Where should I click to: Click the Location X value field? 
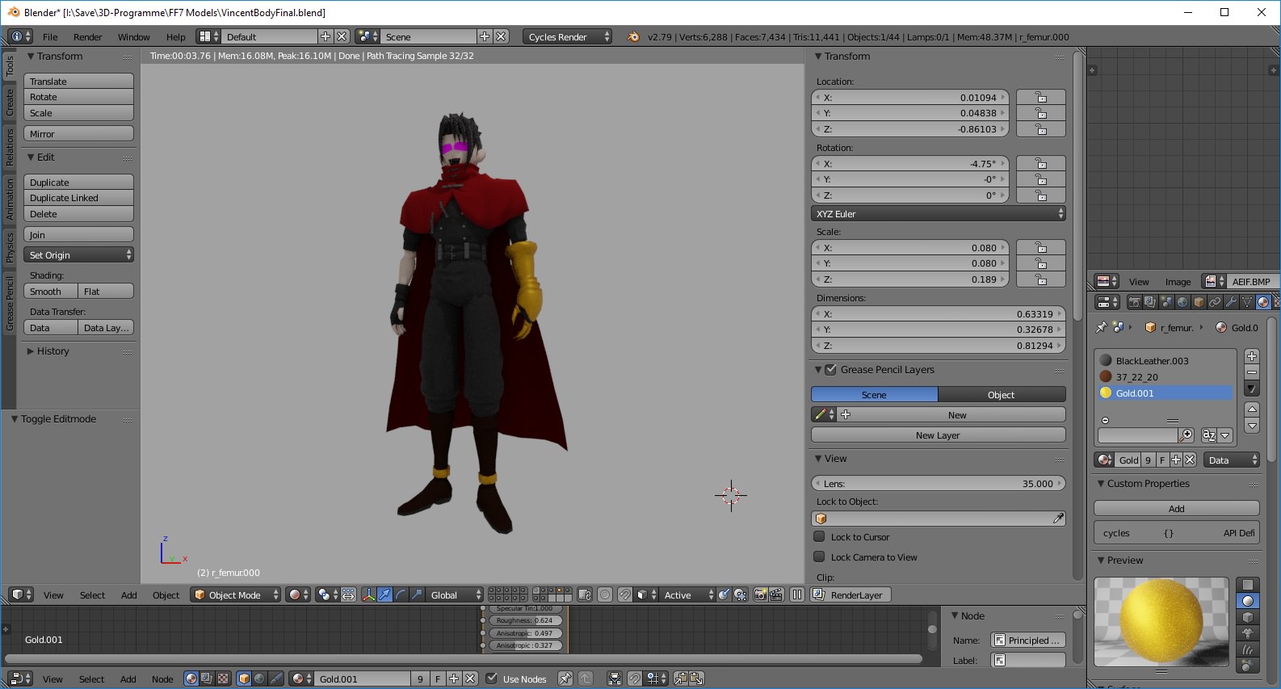click(x=910, y=98)
